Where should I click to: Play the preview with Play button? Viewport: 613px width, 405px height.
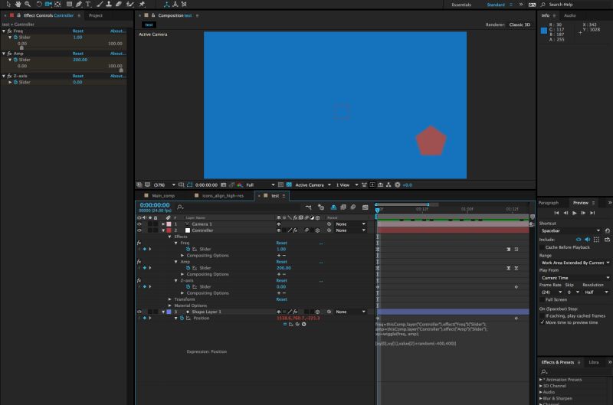[574, 213]
